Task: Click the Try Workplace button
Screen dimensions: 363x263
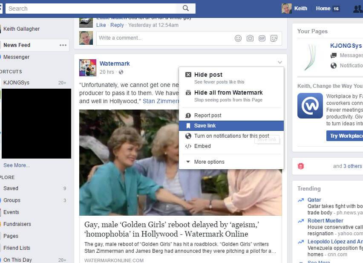Action: (x=345, y=136)
